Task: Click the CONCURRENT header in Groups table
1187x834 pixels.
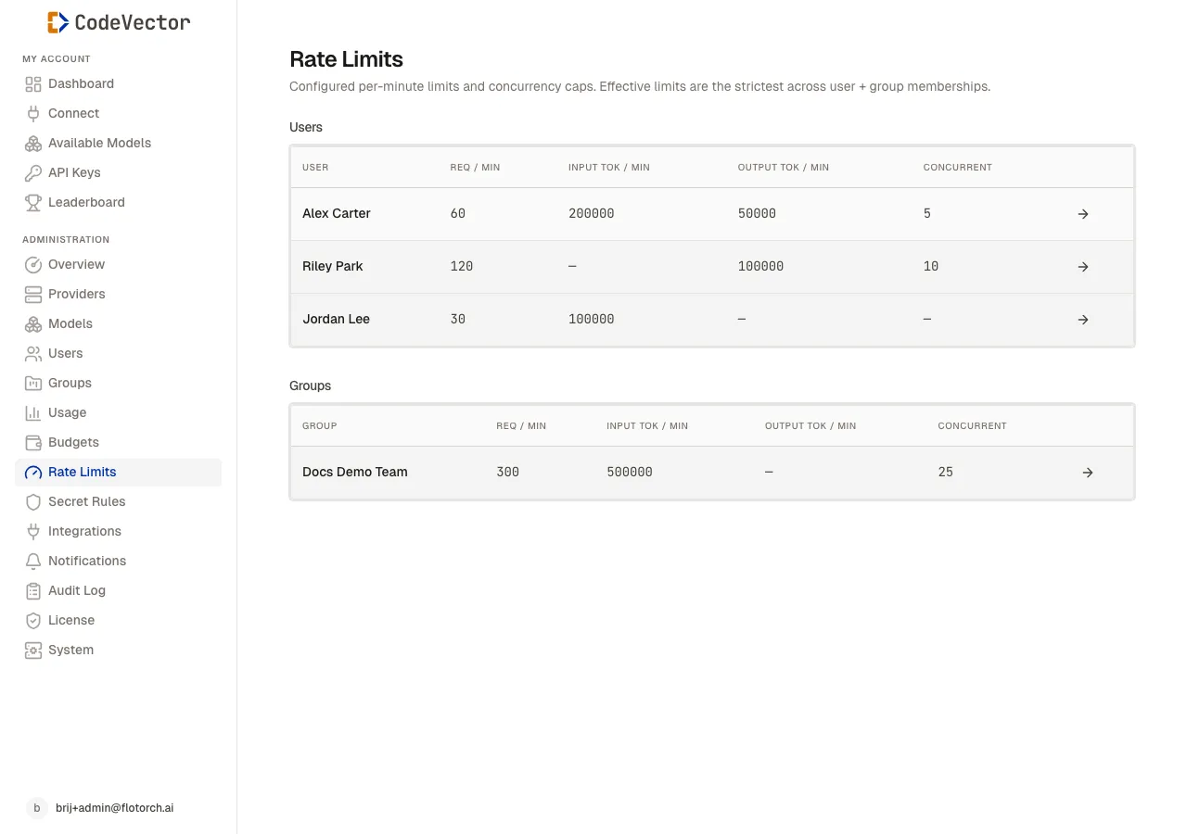Action: [972, 426]
